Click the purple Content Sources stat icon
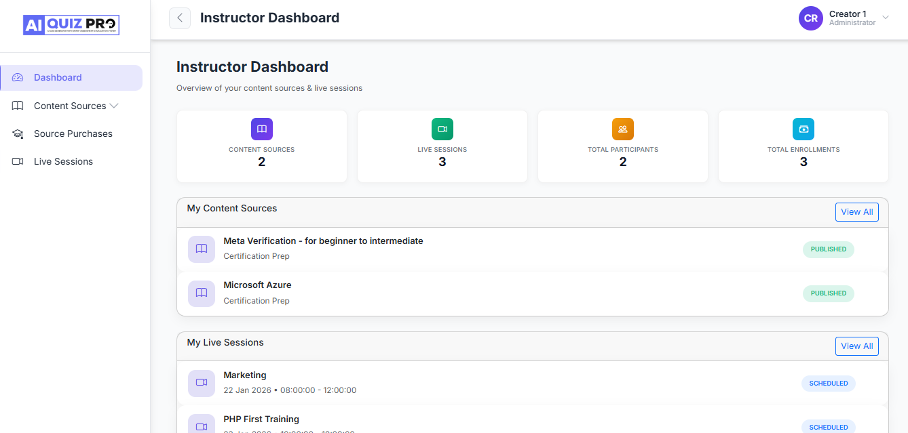Screen dimensions: 908x433 [262, 129]
